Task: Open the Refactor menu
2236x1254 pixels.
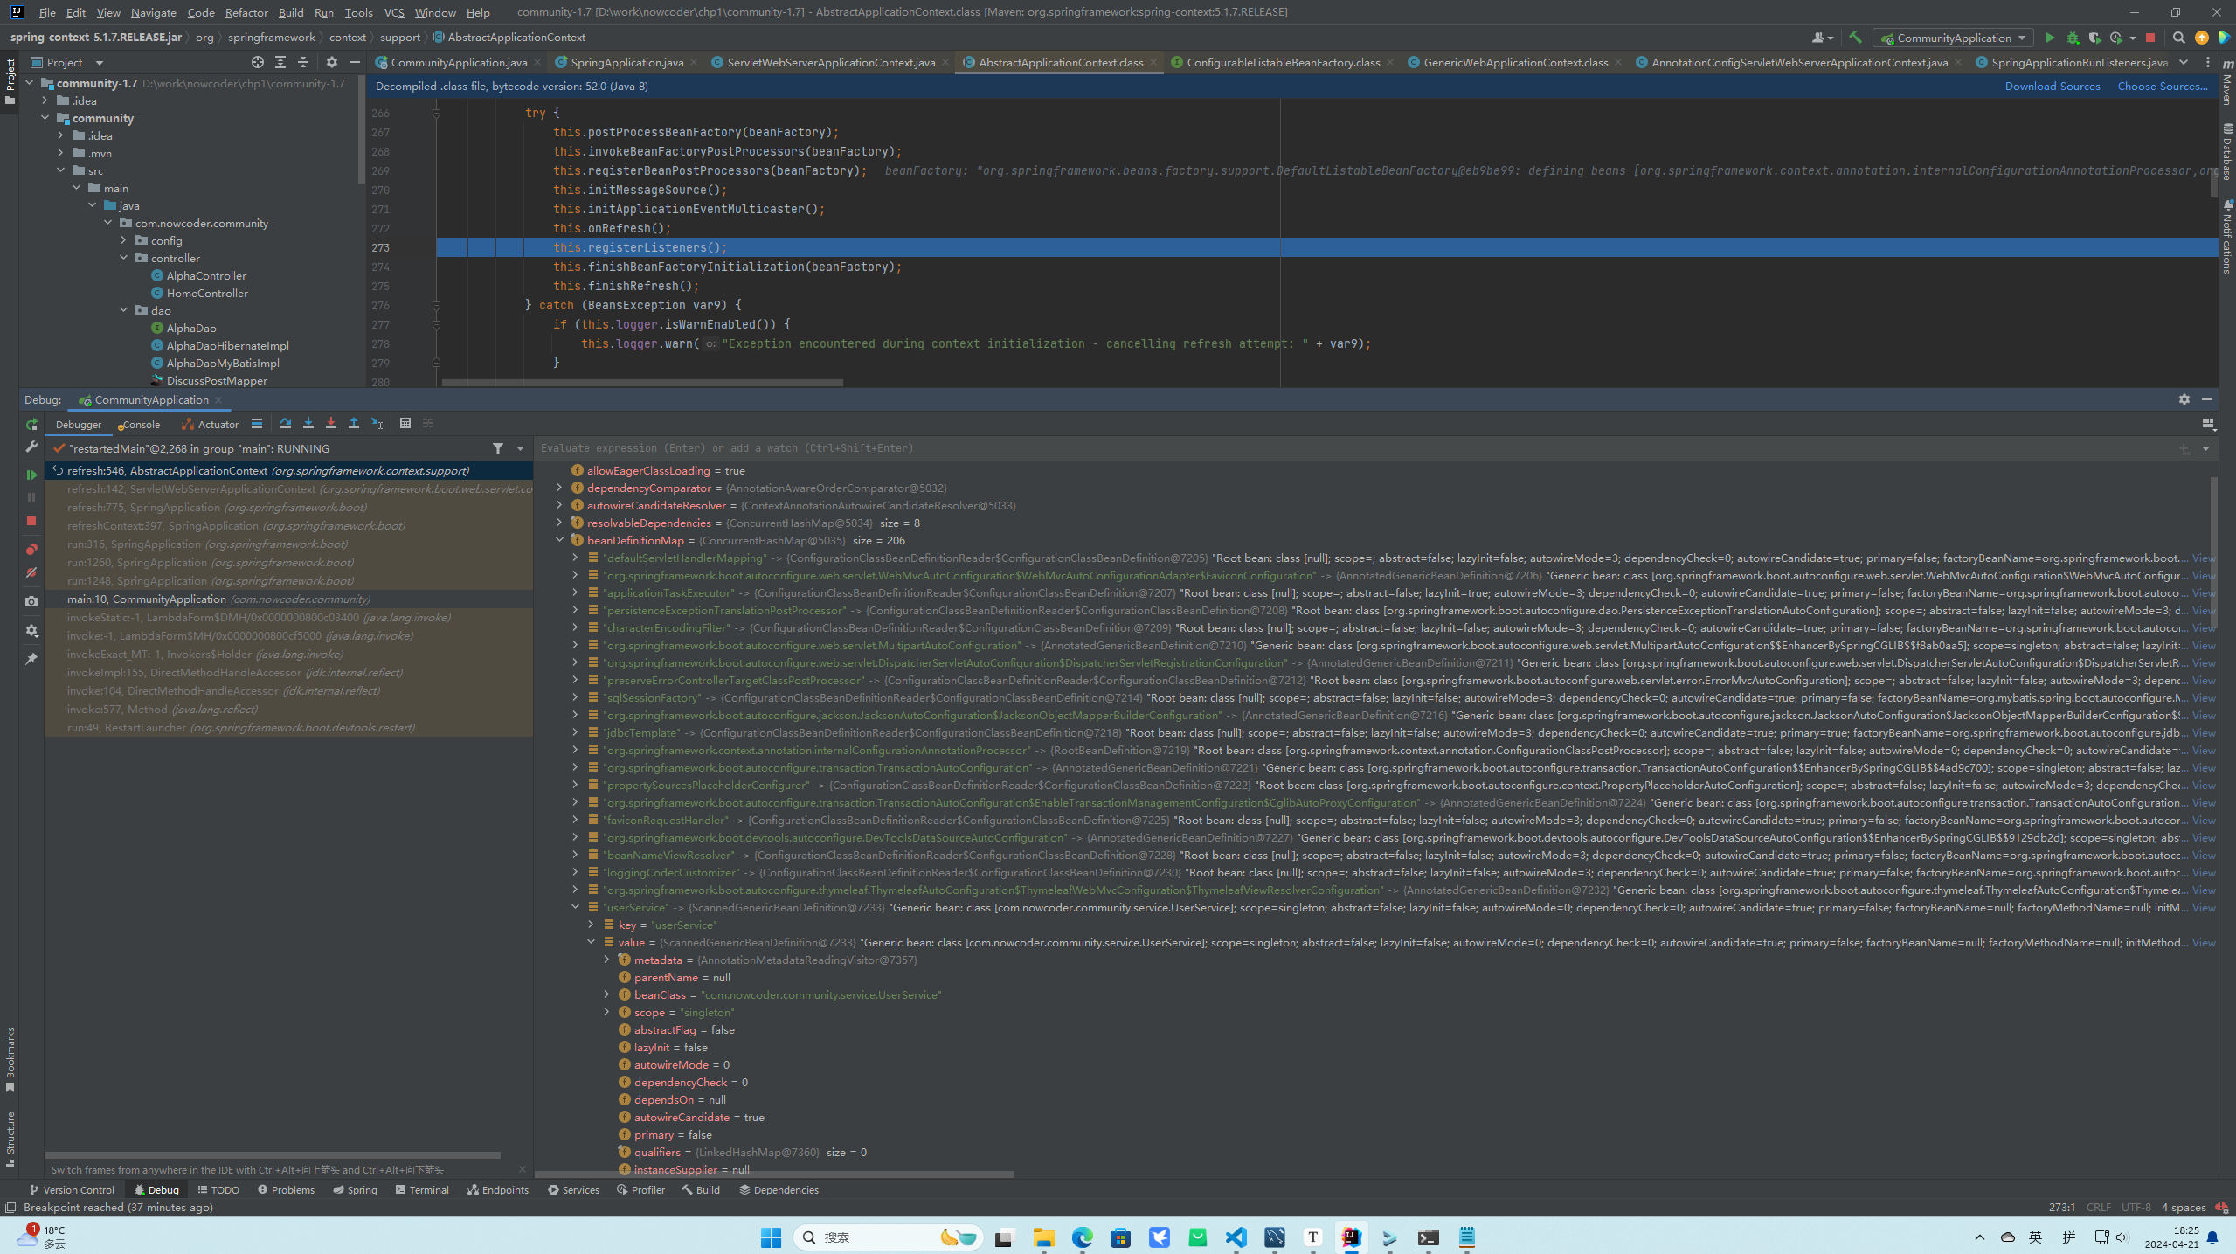Action: (x=246, y=12)
